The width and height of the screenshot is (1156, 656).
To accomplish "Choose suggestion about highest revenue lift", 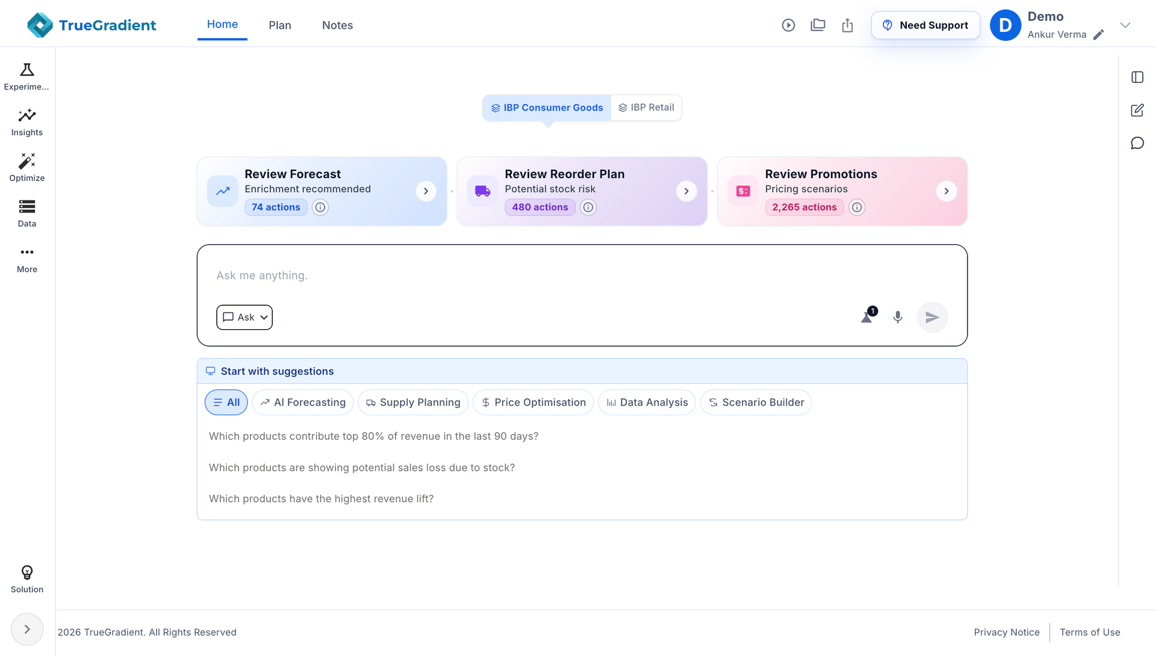I will (322, 499).
